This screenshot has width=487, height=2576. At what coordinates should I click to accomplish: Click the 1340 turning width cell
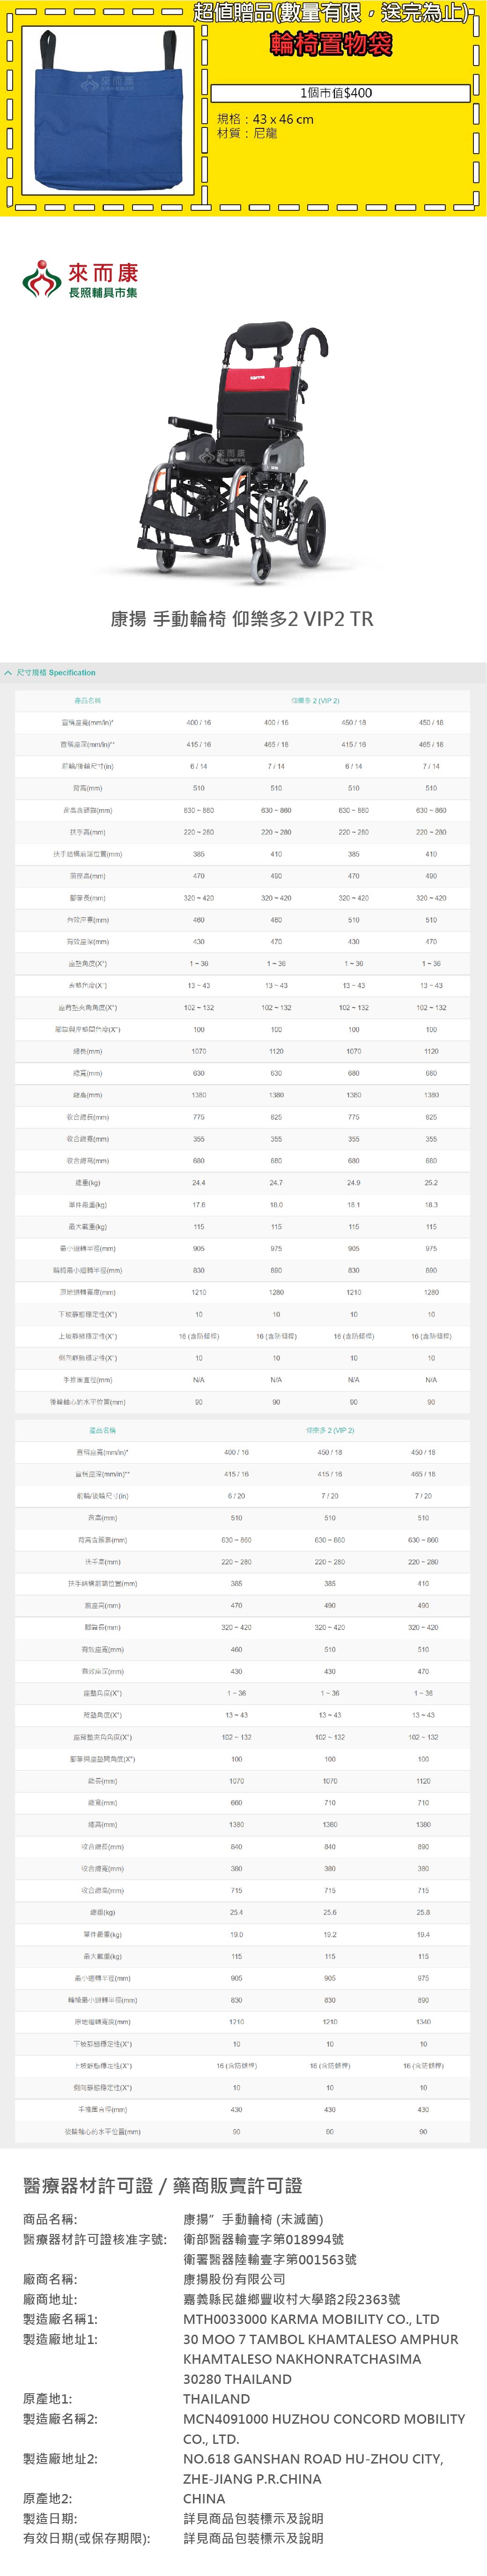point(423,2022)
